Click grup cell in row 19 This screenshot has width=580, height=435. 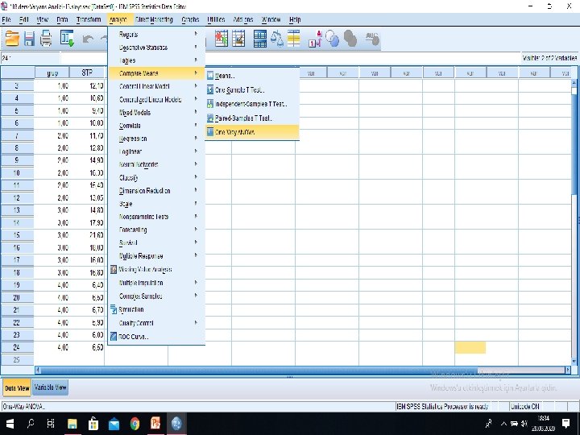52,285
